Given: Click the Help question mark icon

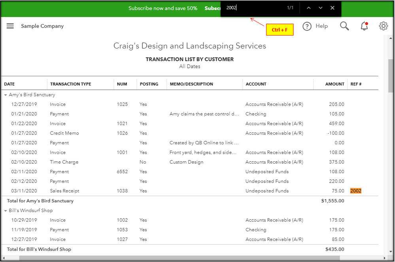Looking at the screenshot, I should pos(307,26).
